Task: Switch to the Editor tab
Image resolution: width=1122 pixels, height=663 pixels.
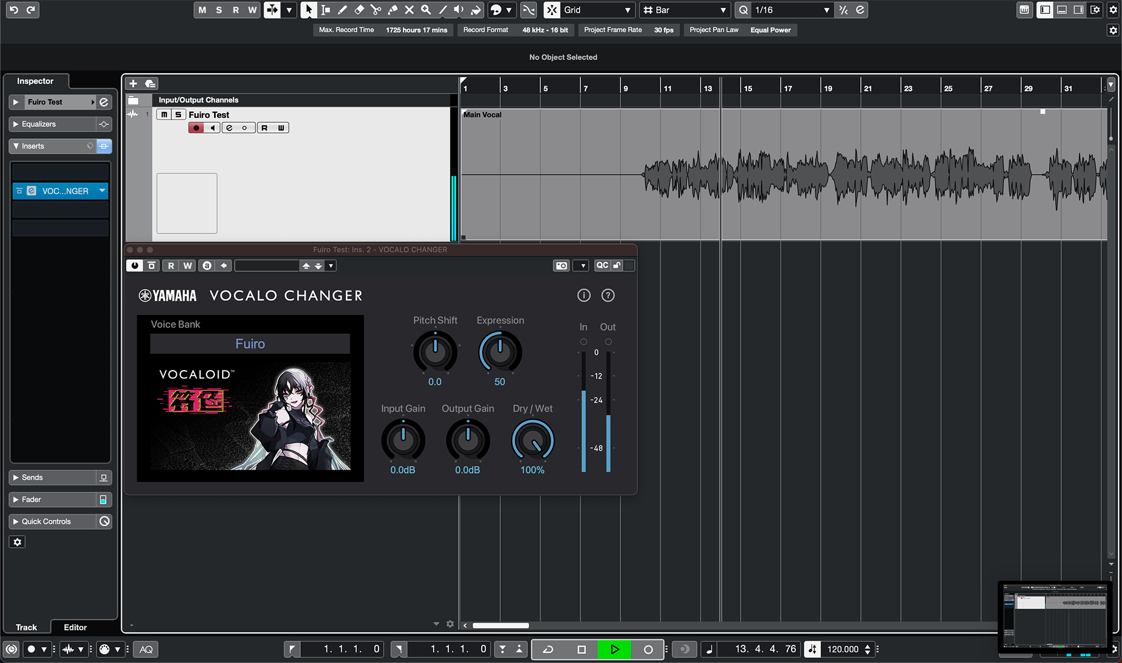Action: tap(74, 627)
